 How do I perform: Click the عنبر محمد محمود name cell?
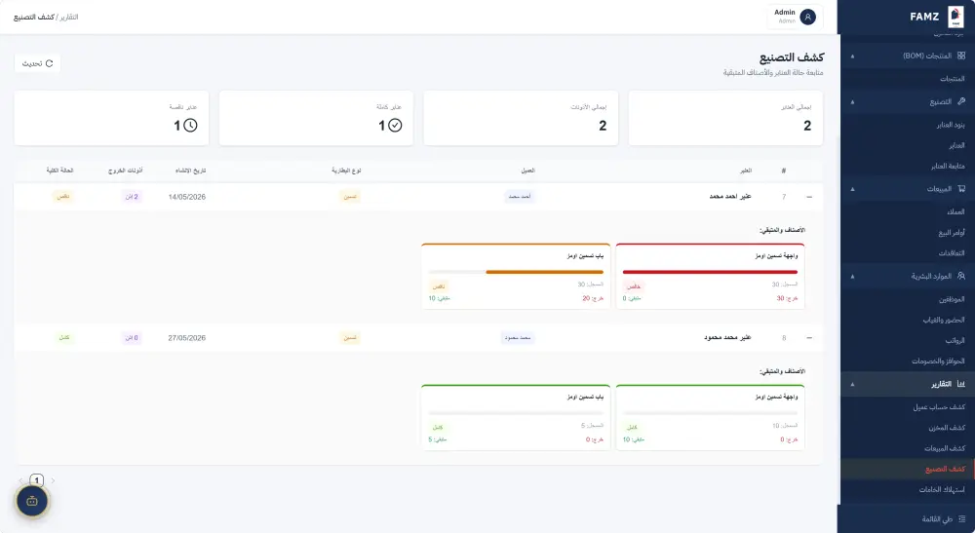point(727,338)
